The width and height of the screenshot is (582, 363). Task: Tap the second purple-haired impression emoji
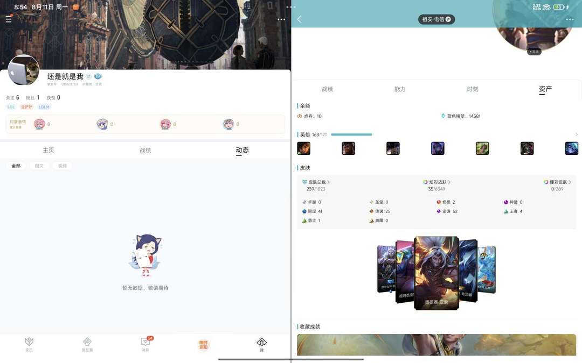pos(102,124)
